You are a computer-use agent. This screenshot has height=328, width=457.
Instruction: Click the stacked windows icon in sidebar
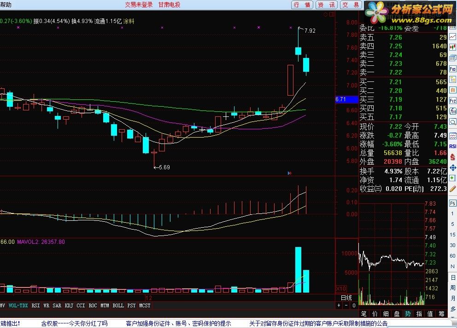pos(453,58)
